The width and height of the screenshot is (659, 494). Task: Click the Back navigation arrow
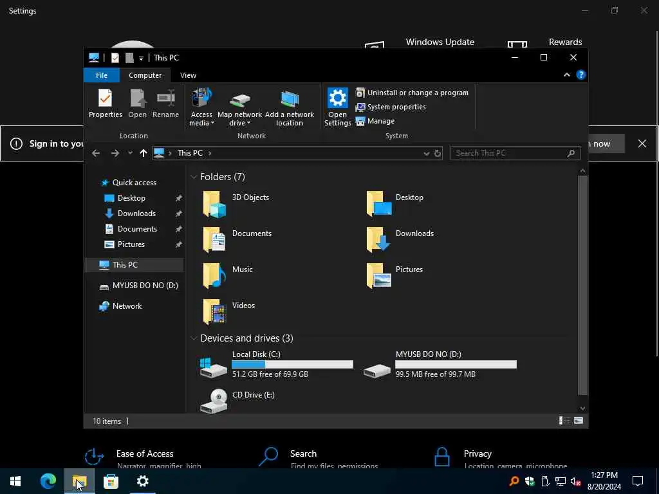click(96, 153)
